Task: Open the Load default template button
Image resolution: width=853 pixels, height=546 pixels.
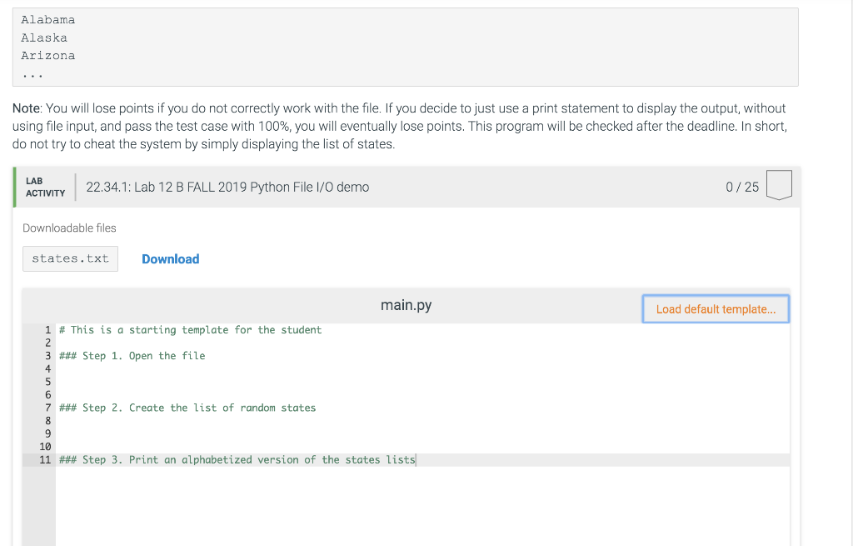Action: [x=715, y=308]
